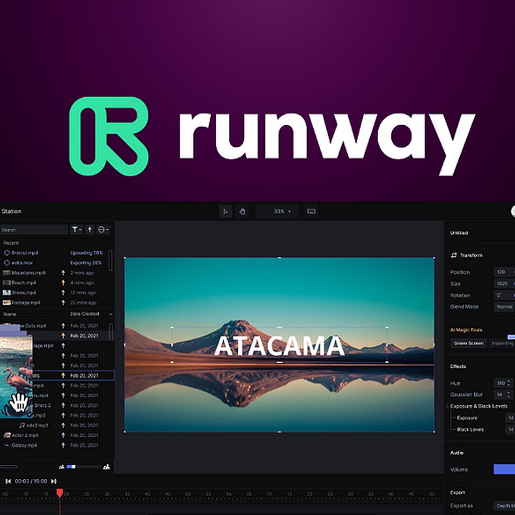Click small thumbnails size icon
The image size is (515, 515).
[61, 467]
